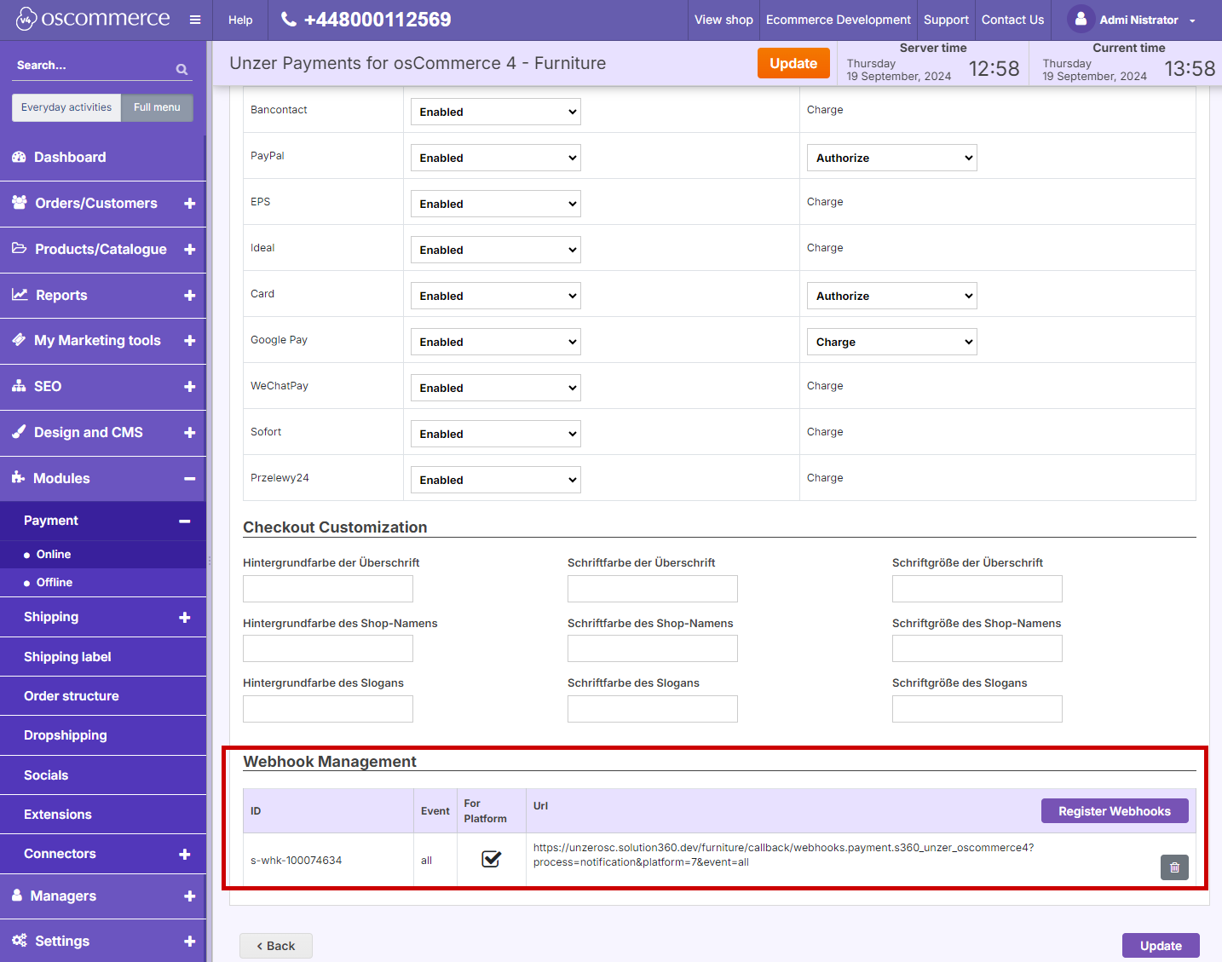Open the Card Authorize mode dropdown
This screenshot has height=962, width=1222.
pos(892,296)
